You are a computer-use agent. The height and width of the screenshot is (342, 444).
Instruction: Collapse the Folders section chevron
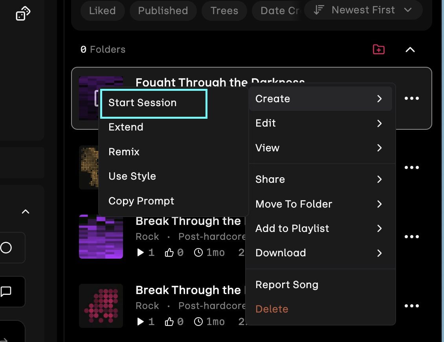(x=410, y=50)
